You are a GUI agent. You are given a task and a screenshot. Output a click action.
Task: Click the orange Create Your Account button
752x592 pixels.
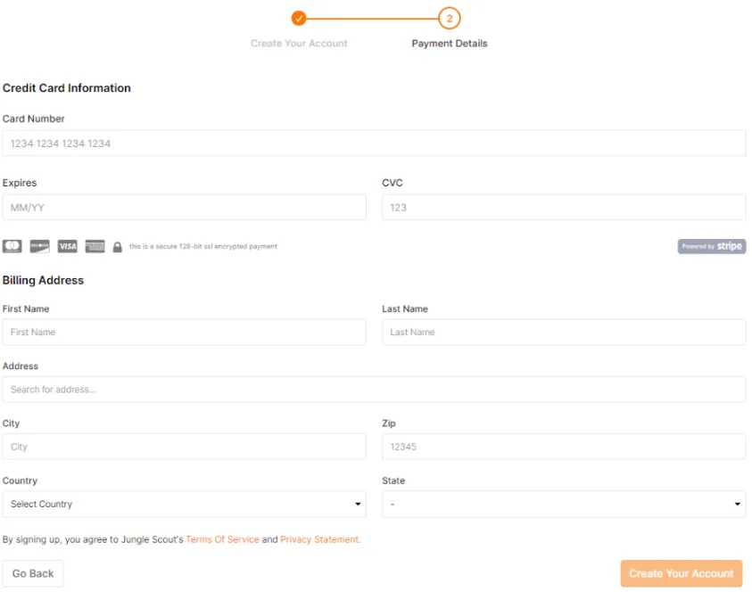coord(682,573)
